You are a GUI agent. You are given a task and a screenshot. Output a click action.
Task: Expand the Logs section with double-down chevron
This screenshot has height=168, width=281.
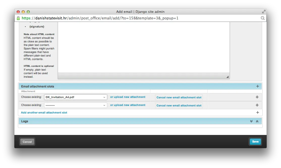point(251,121)
